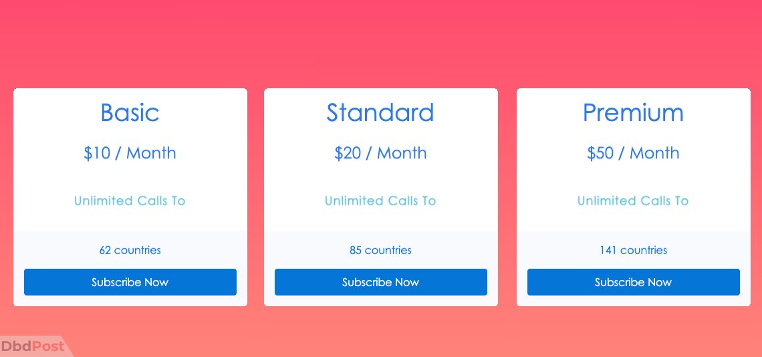Click the $10 / Month price
Screen dimensions: 762x357
coord(130,153)
